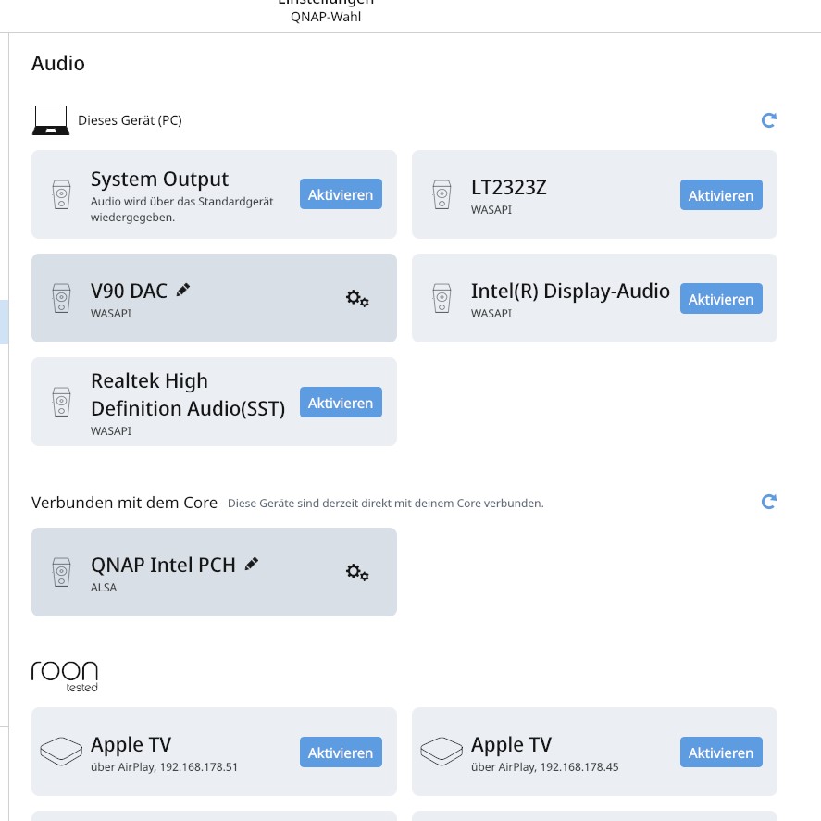Activate Realtek High Definition Audio(SST)
The height and width of the screenshot is (821, 821).
pos(341,403)
